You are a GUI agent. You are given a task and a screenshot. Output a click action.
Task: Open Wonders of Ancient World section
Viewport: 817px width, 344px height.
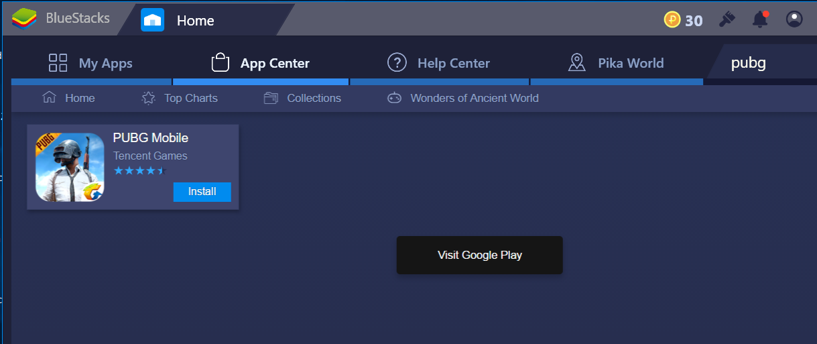pos(463,98)
